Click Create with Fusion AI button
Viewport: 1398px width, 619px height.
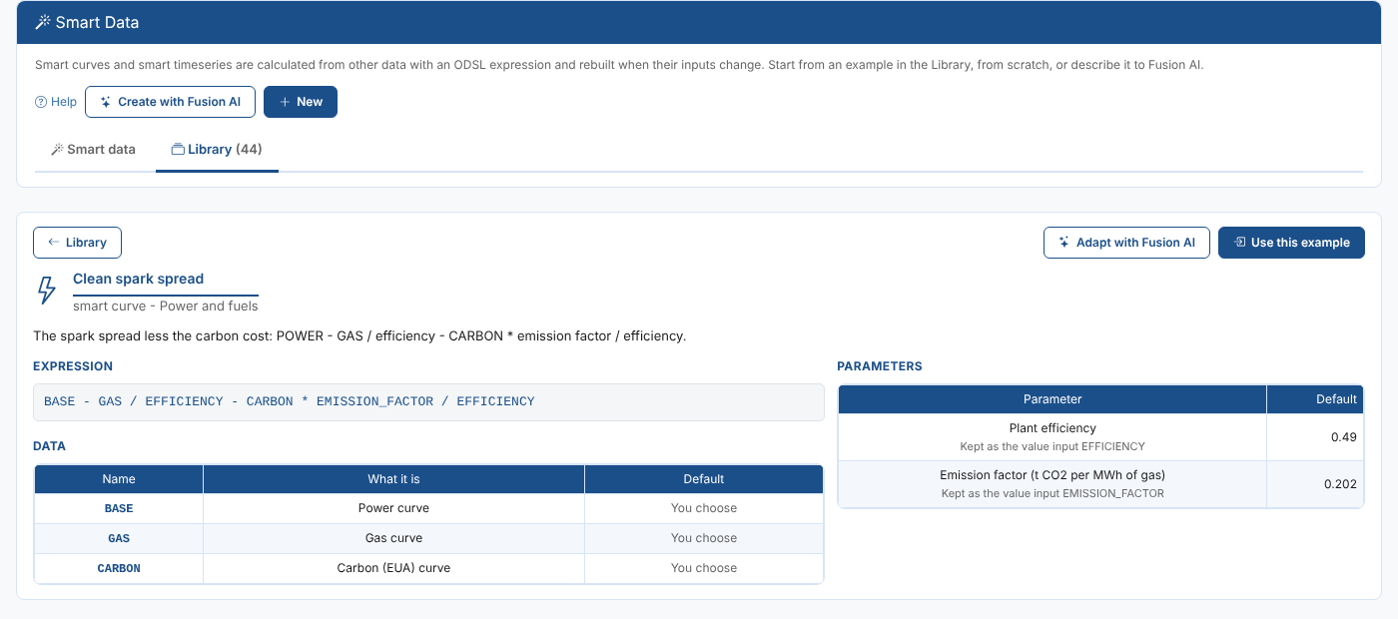tap(170, 102)
